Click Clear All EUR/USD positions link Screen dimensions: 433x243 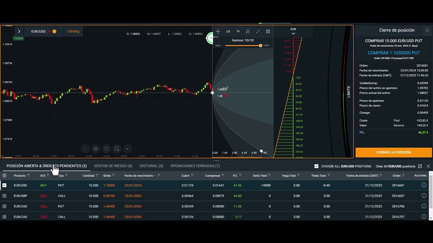(x=395, y=166)
